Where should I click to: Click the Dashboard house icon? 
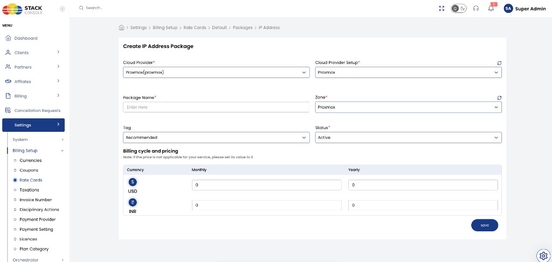click(x=8, y=38)
